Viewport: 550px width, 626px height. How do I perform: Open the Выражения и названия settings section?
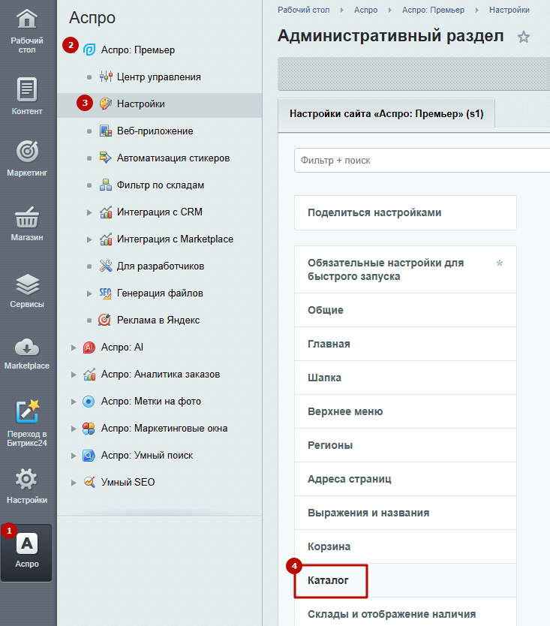click(405, 513)
